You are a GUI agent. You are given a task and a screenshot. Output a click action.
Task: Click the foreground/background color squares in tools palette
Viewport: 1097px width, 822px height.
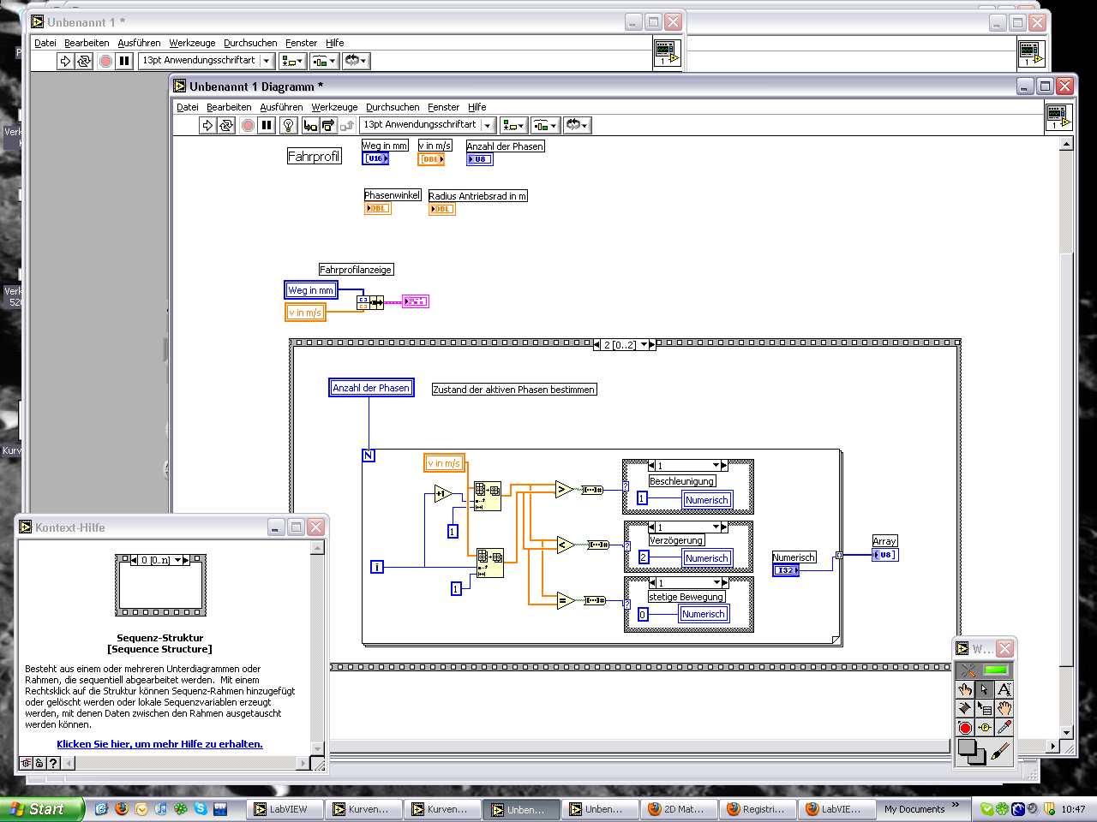coord(972,752)
